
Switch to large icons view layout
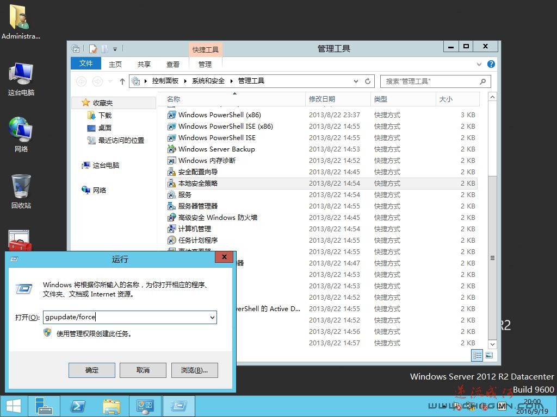pyautogui.click(x=489, y=355)
